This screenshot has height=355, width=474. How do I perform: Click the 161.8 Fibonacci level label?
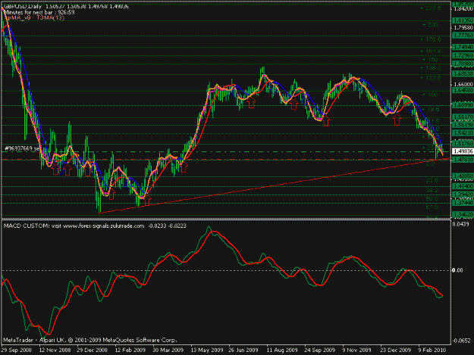tap(431, 51)
